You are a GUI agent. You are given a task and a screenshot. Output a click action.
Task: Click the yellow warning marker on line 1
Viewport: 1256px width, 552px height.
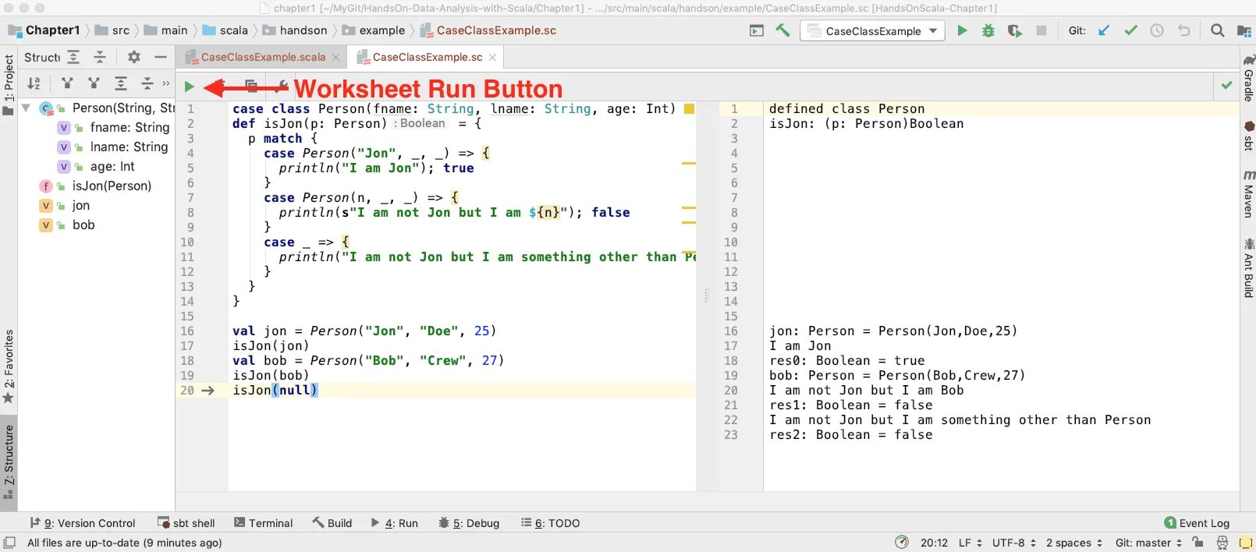689,109
